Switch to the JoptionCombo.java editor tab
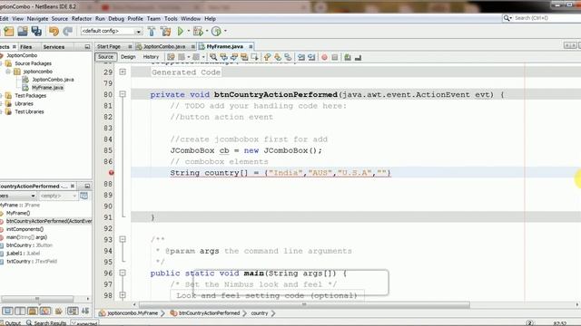 coord(164,46)
